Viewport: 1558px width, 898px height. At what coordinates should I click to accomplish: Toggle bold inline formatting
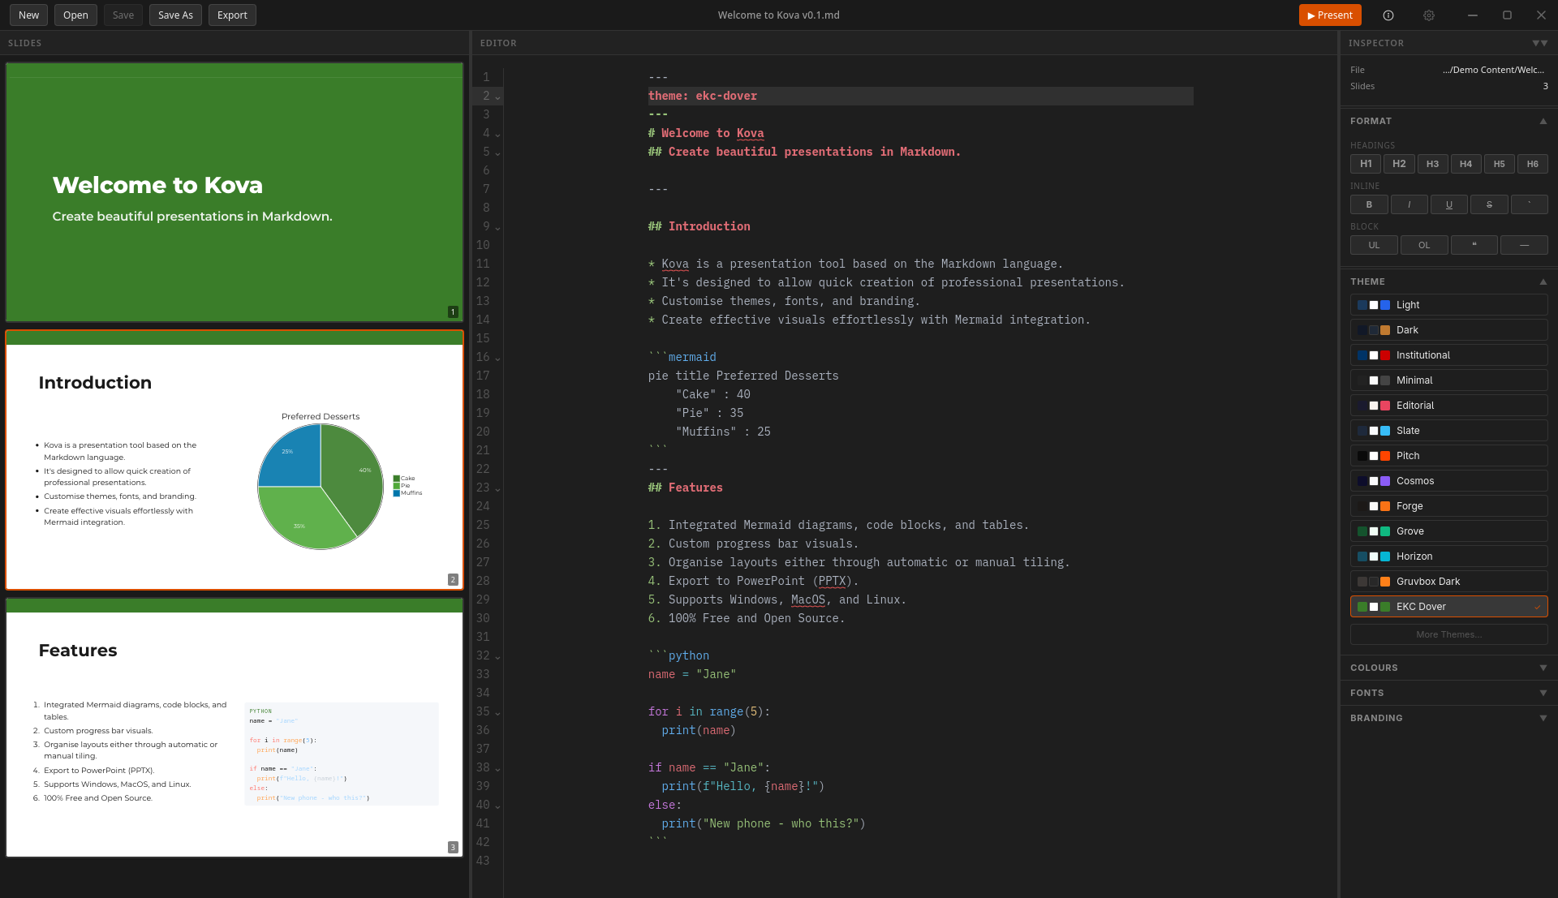1369,204
